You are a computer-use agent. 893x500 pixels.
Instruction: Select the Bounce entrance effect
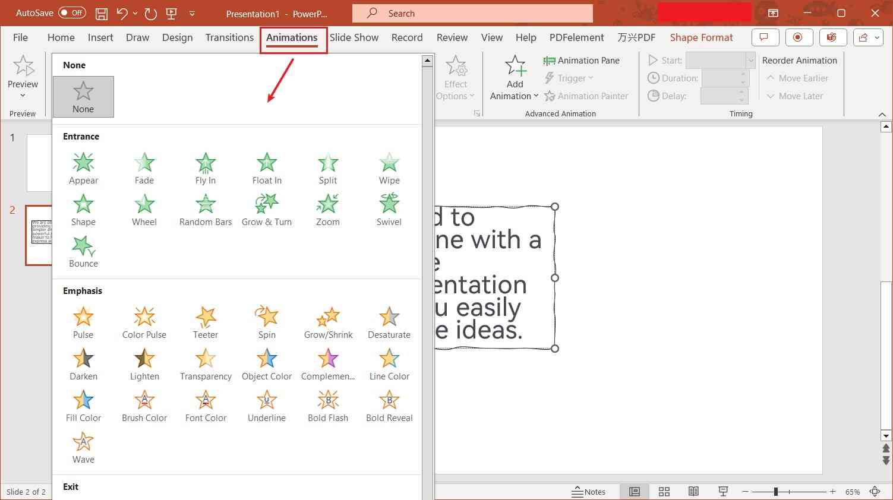point(83,252)
